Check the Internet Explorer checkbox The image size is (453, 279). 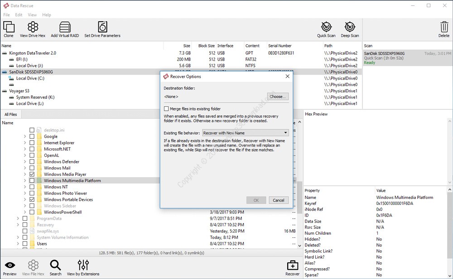(32, 143)
